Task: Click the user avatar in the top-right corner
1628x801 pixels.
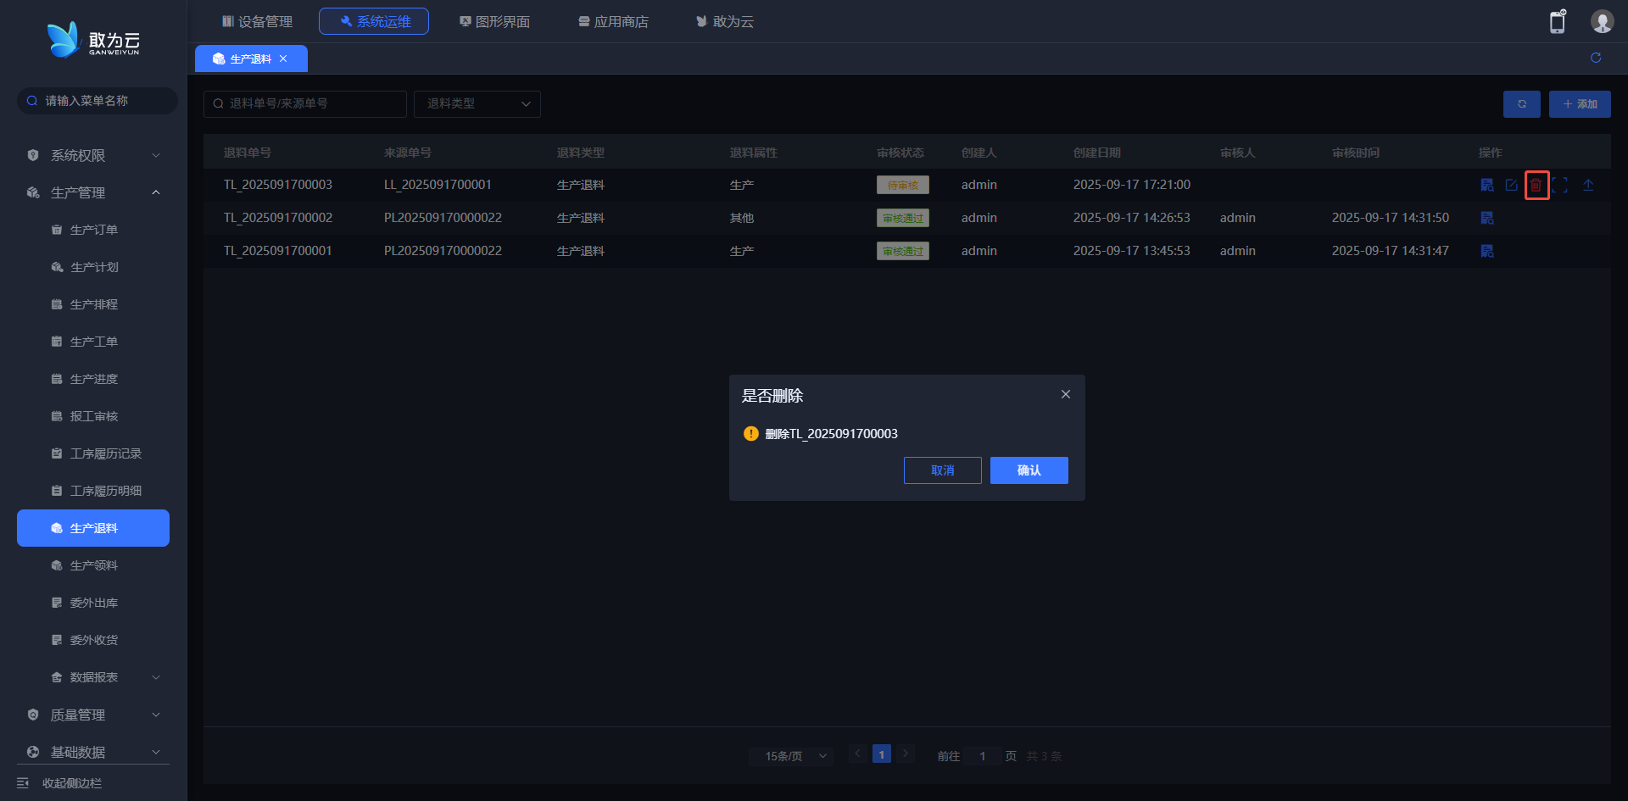Action: [1601, 22]
